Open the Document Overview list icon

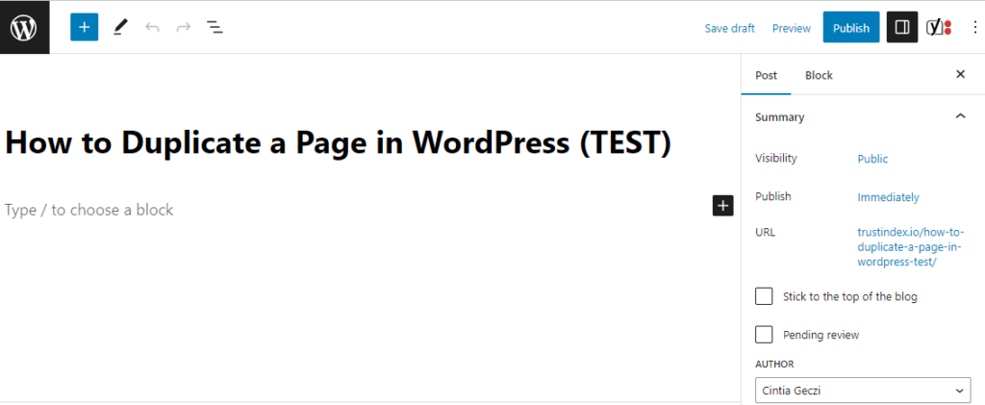(x=215, y=27)
